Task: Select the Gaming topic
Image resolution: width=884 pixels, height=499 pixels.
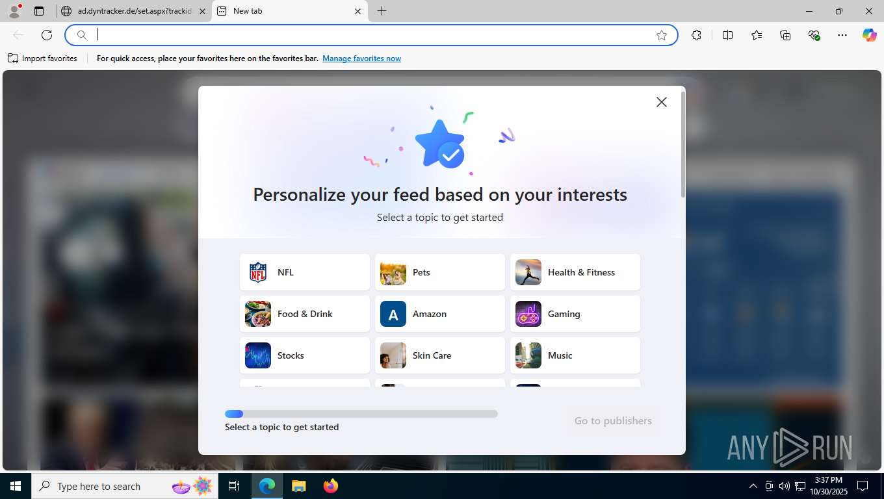Action: coord(575,314)
